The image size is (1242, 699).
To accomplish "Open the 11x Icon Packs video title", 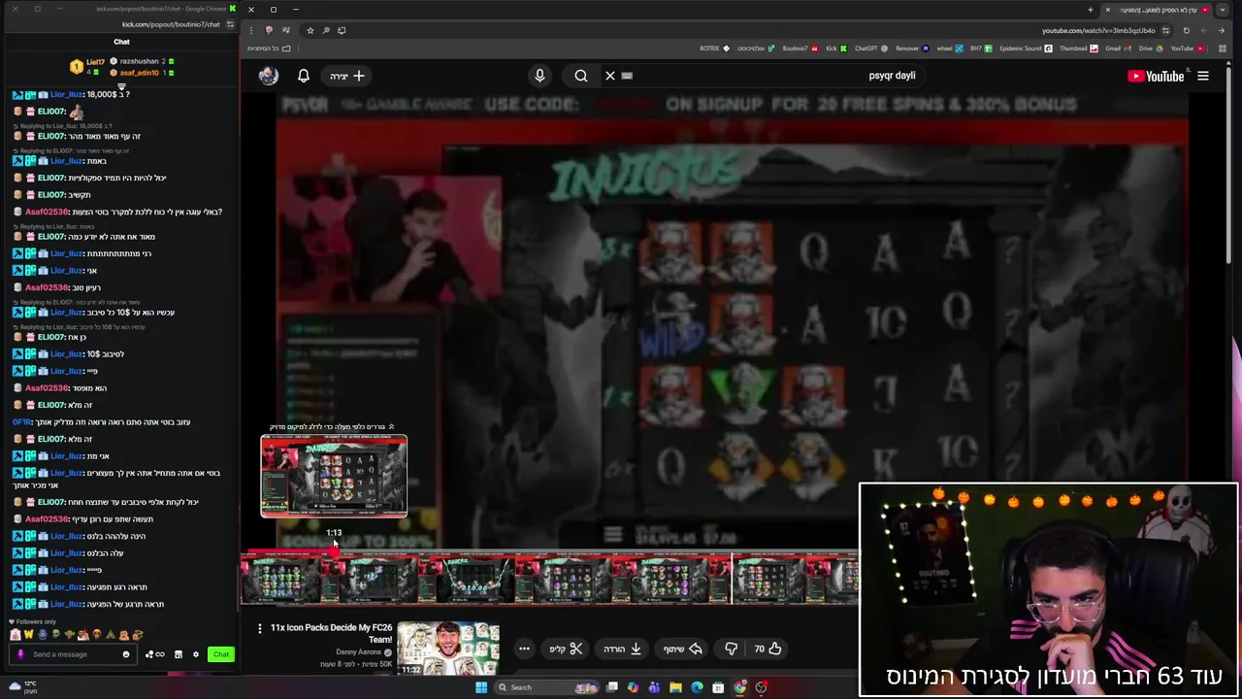I will pyautogui.click(x=332, y=633).
